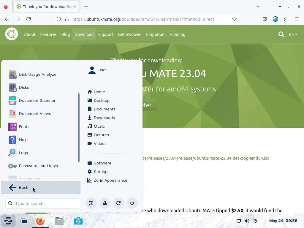Screen dimensions: 304x228
Task: Open Zorin Appearance
Action: tap(107, 180)
